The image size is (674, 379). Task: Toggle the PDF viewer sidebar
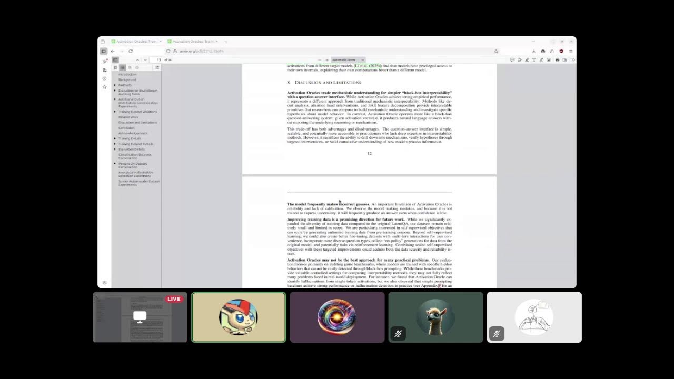click(x=115, y=60)
